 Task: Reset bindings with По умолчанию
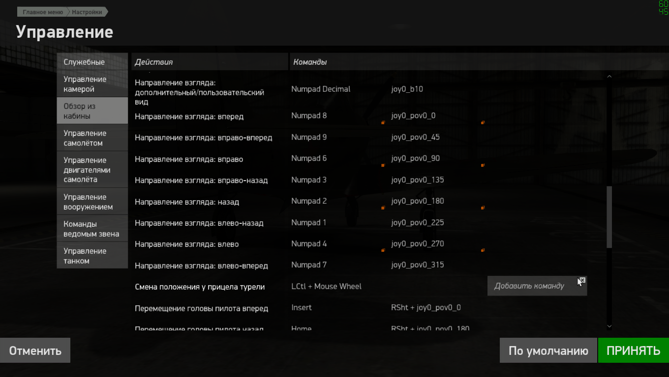pyautogui.click(x=548, y=350)
